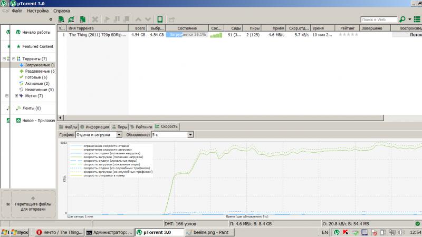
Task: Click the Move Up Queue arrow icon
Action: 138,19
